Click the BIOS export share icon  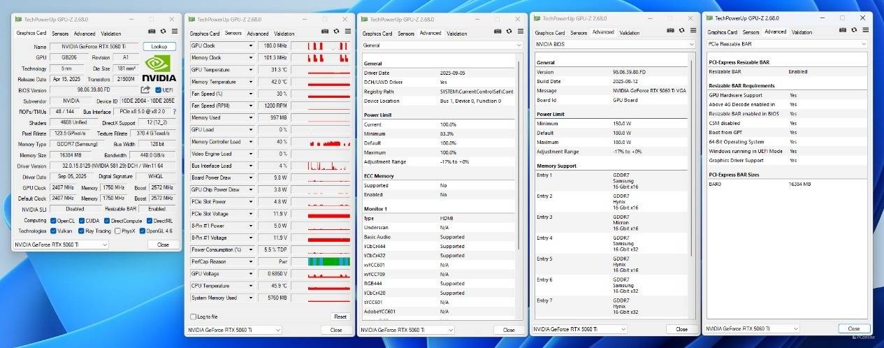[x=145, y=89]
